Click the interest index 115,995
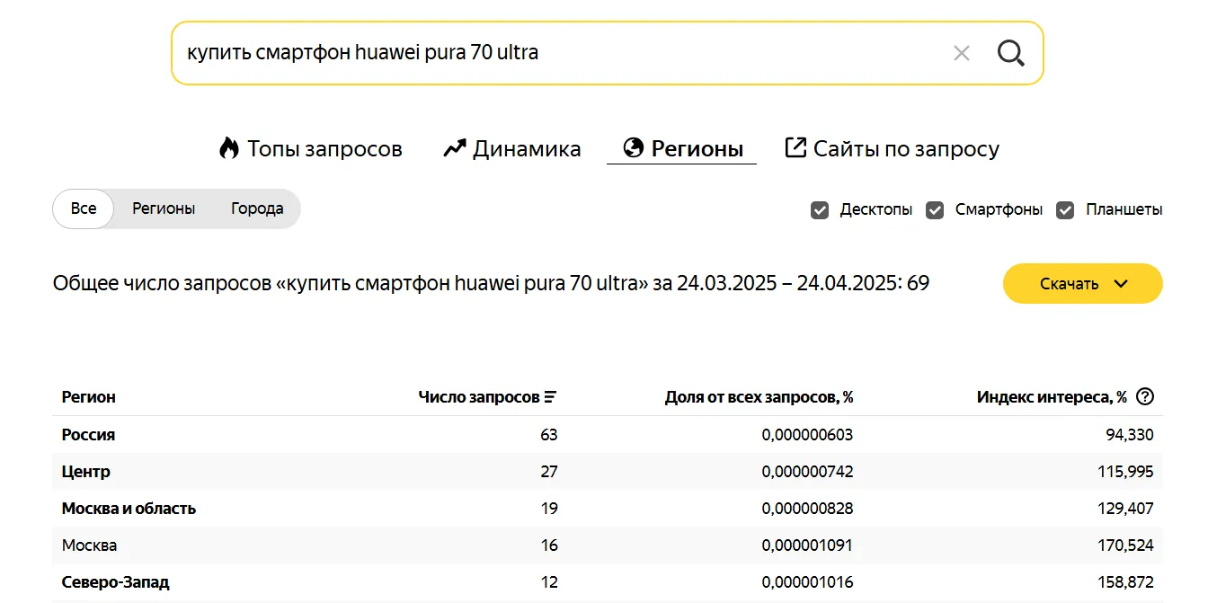Viewport: 1208px width, 603px height. pyautogui.click(x=1125, y=472)
